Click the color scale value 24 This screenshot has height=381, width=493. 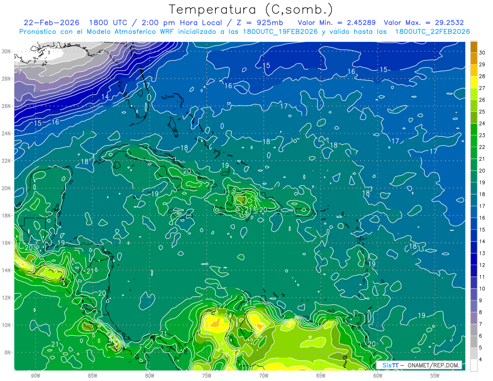coord(482,123)
